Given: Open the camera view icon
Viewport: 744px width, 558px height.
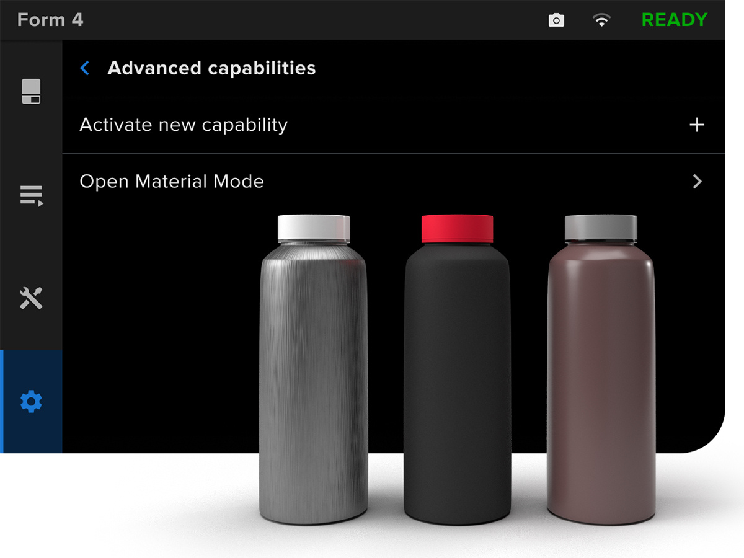Looking at the screenshot, I should (x=556, y=20).
